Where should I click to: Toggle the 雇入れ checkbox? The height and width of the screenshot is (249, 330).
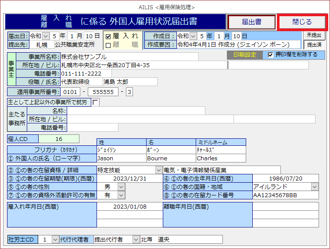click(x=108, y=36)
